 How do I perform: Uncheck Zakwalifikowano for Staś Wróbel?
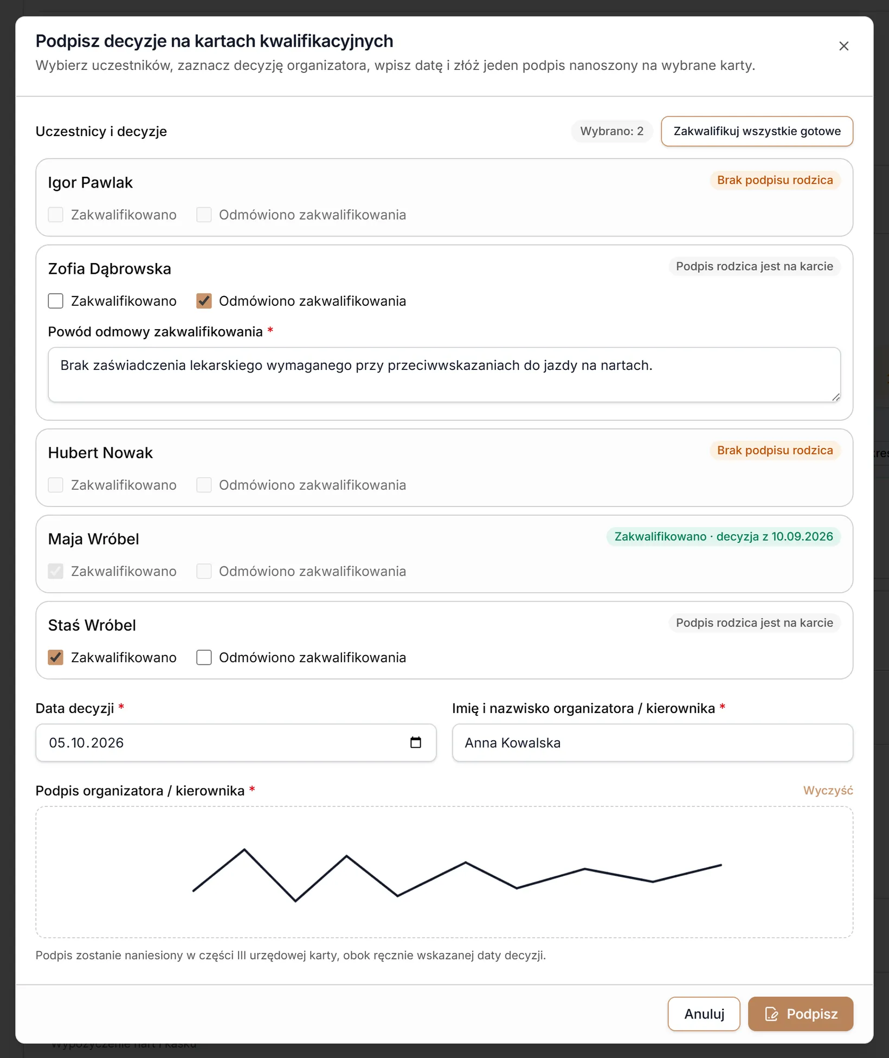tap(55, 657)
